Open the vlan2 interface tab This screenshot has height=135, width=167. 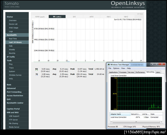click(x=126, y=17)
